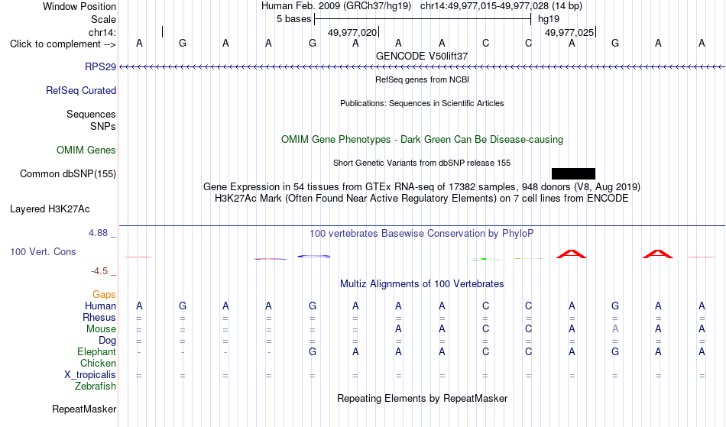The width and height of the screenshot is (726, 427).
Task: Select the X_tropicalis alignment row label
Action: [90, 375]
